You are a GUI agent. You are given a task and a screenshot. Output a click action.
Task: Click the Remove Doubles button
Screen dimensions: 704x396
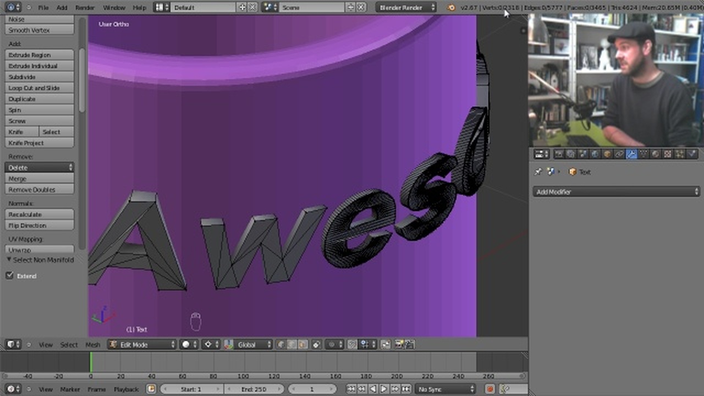39,190
